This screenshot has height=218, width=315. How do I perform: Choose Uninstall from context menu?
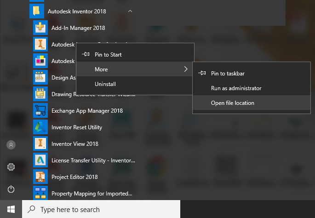tap(105, 84)
